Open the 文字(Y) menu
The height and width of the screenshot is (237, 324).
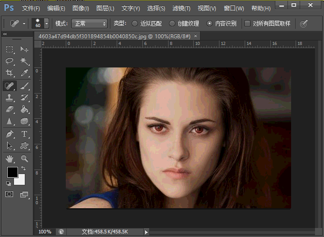click(x=131, y=8)
